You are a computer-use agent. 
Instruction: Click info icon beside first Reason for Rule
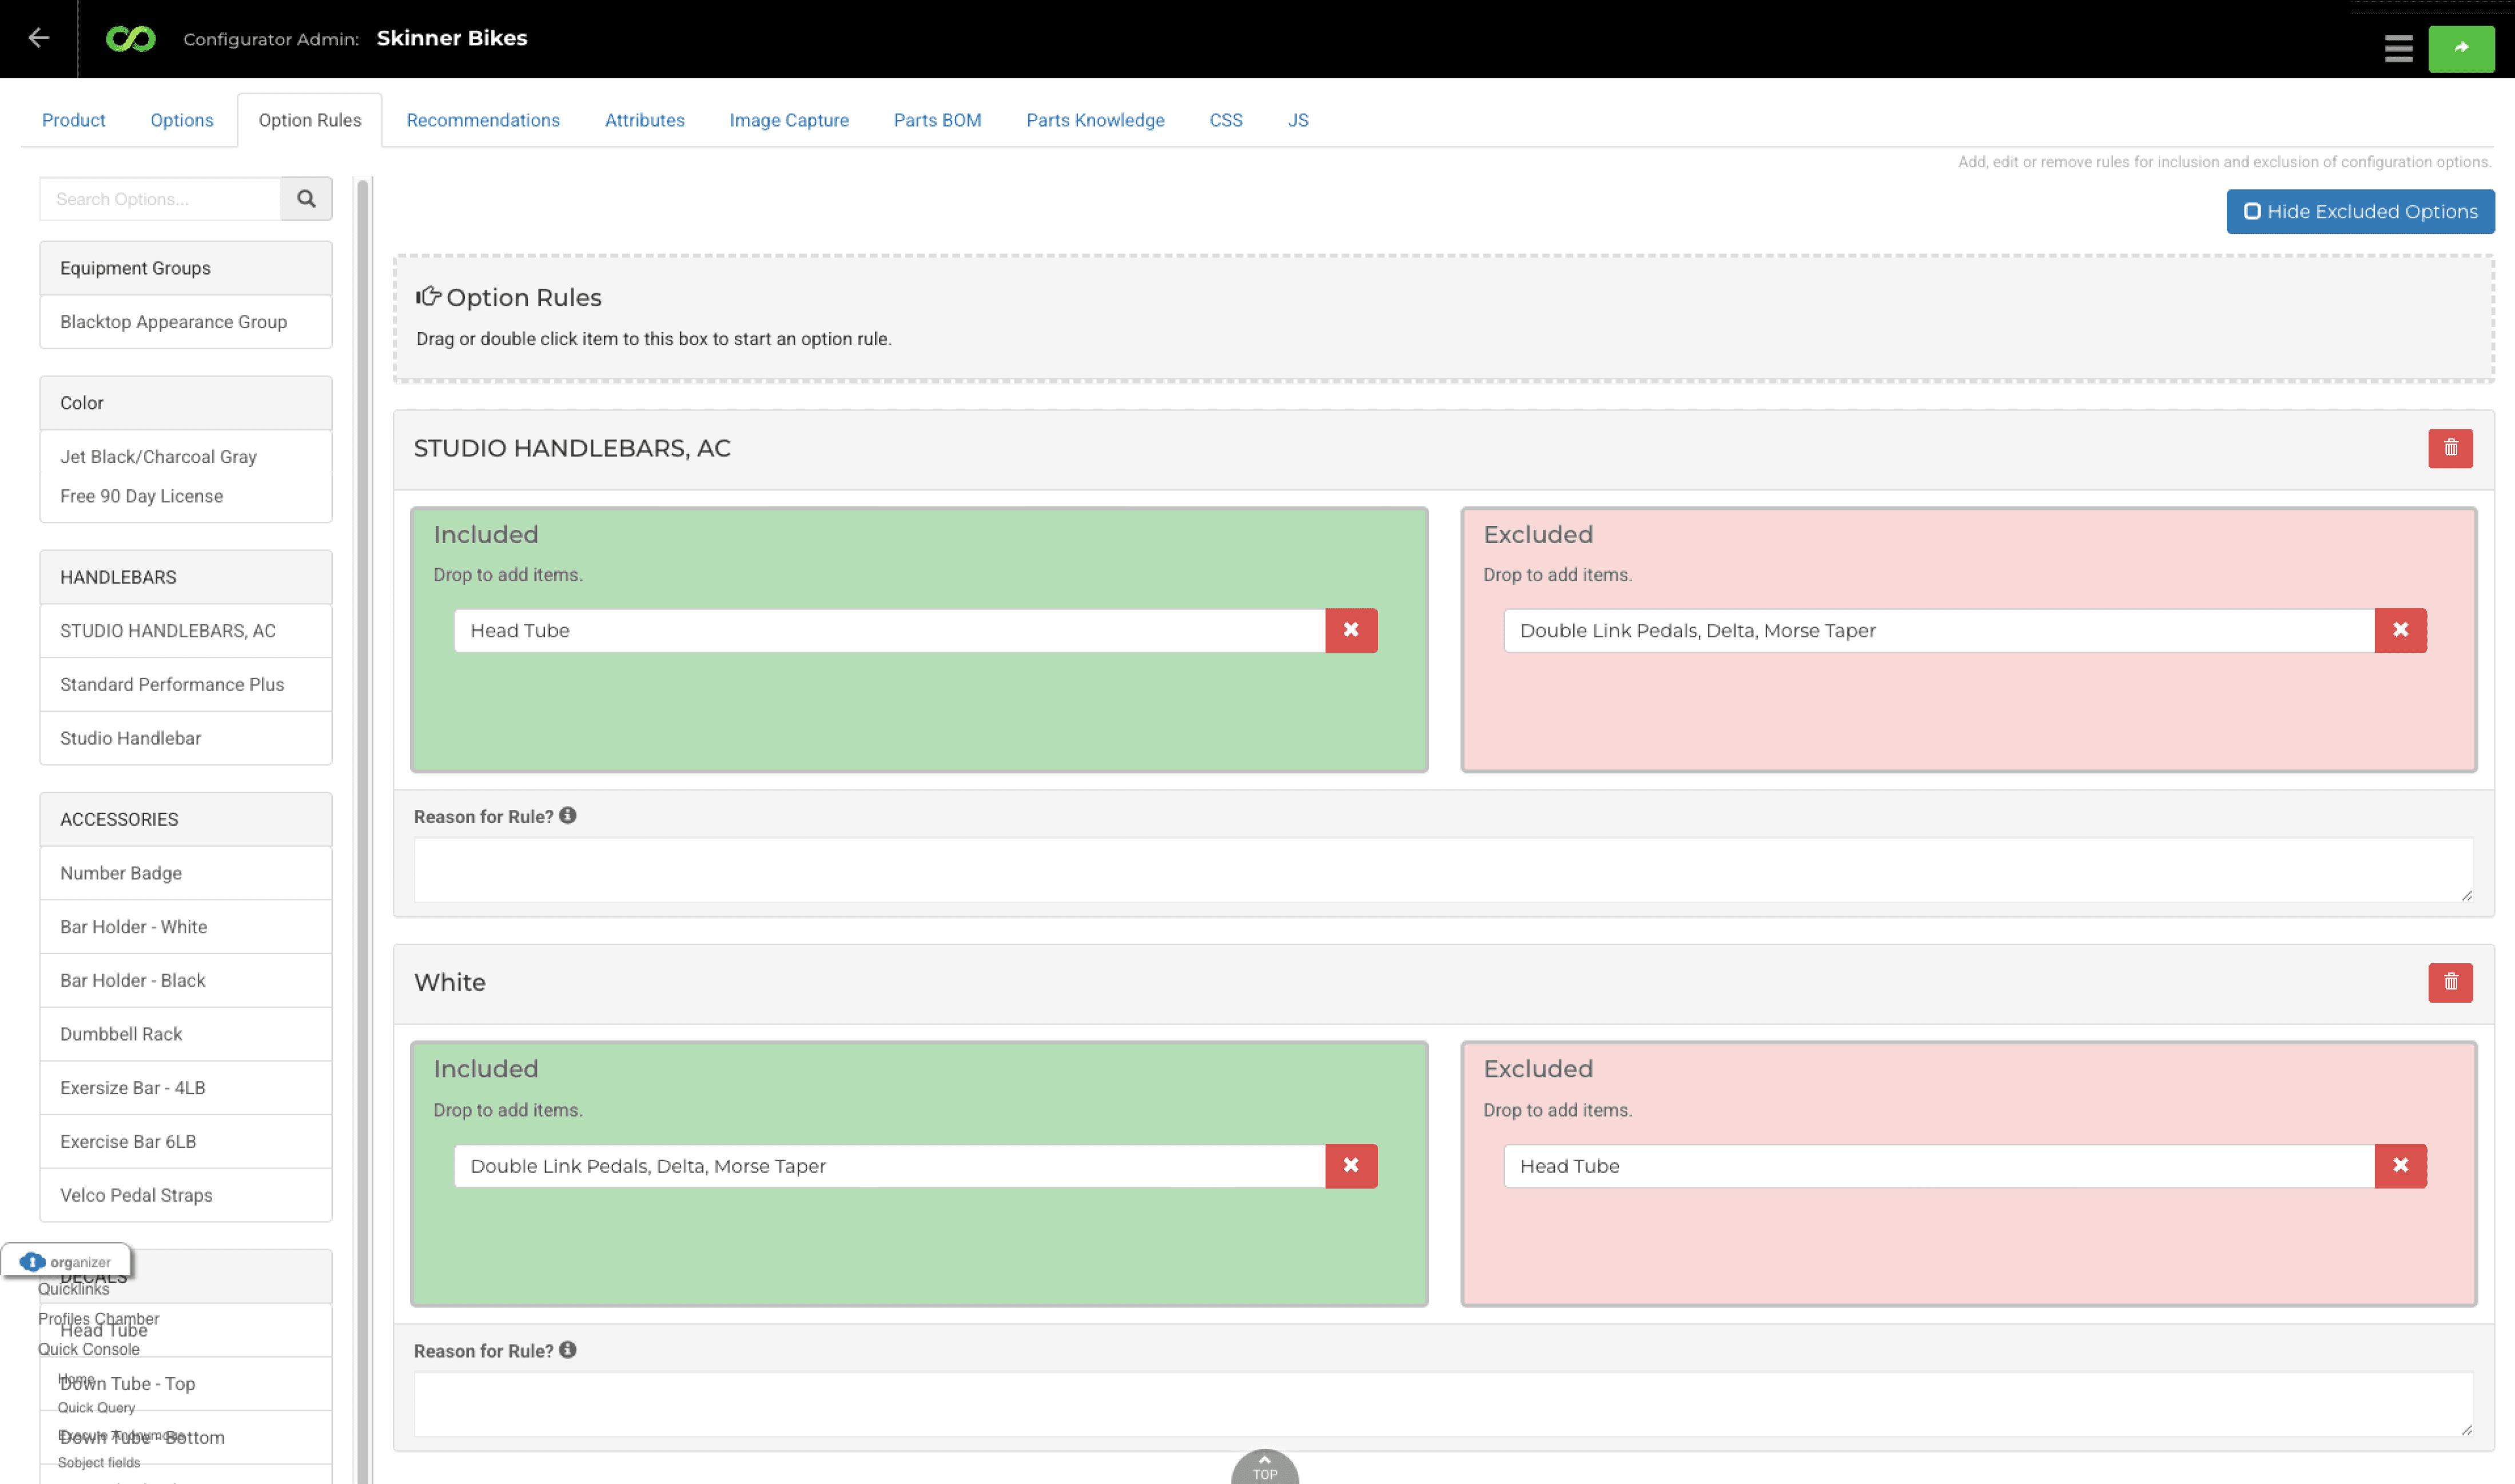[x=567, y=816]
